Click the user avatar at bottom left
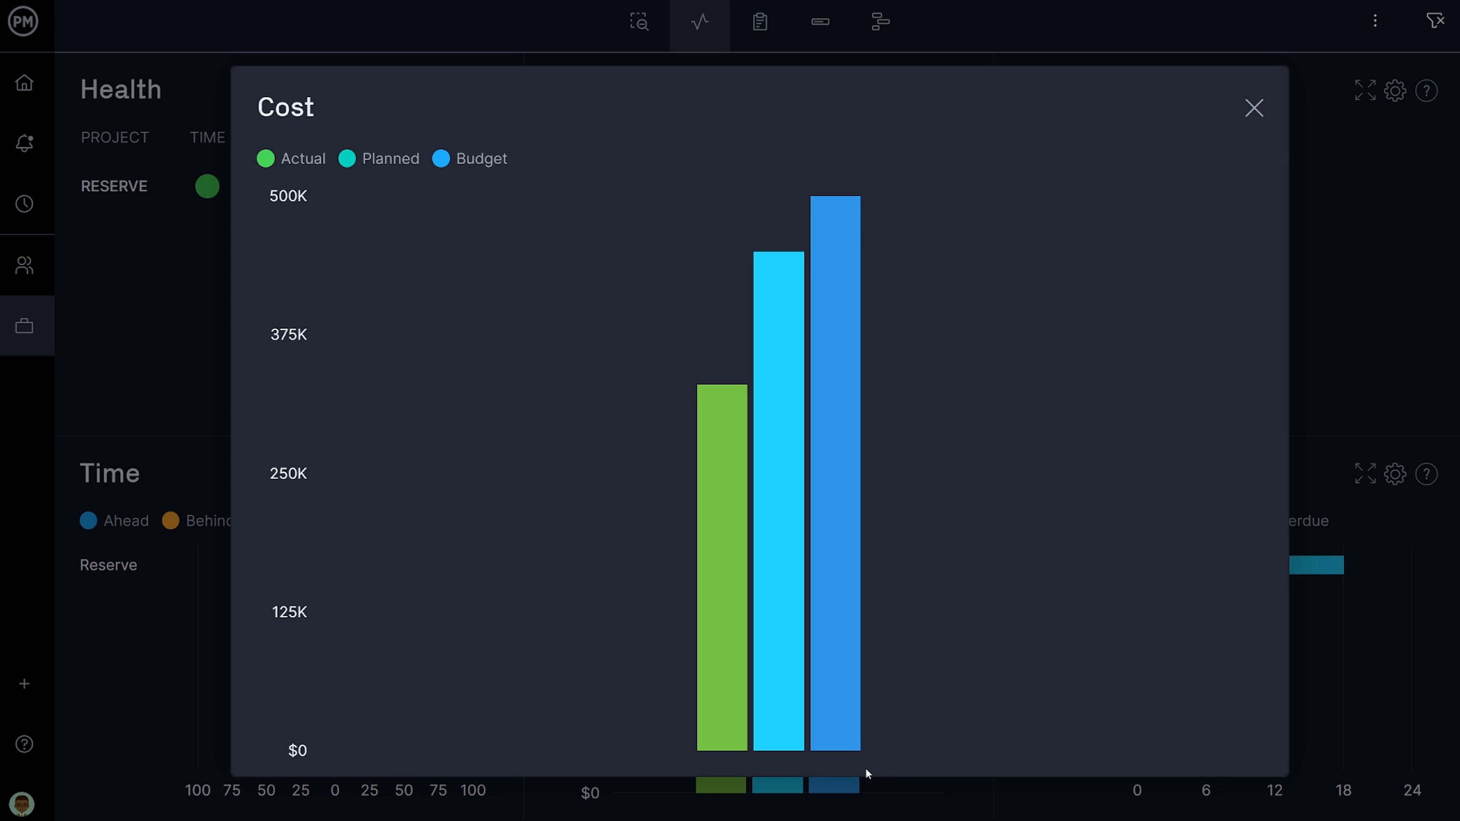This screenshot has height=821, width=1460. coord(22,804)
